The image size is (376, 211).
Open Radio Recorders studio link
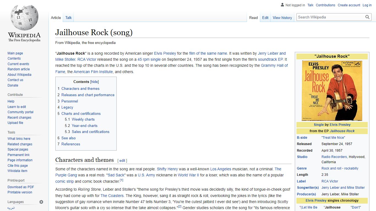[334, 157]
